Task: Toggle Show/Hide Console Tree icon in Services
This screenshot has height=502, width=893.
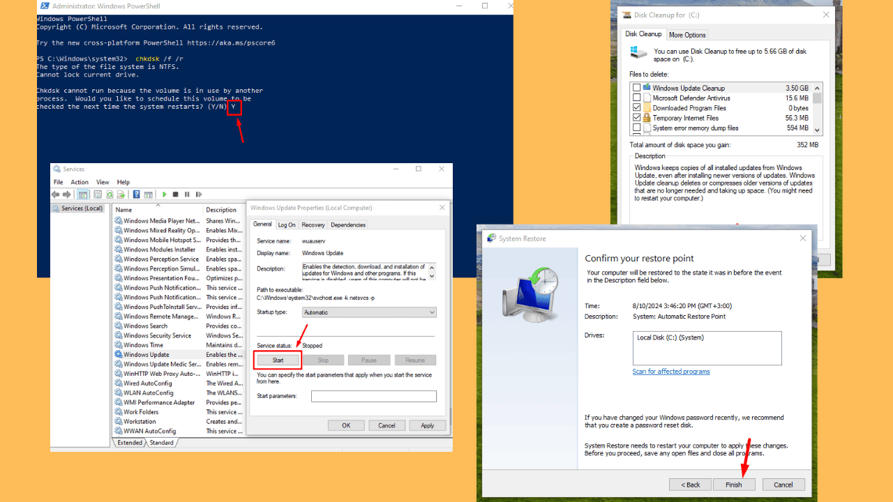Action: 83,195
